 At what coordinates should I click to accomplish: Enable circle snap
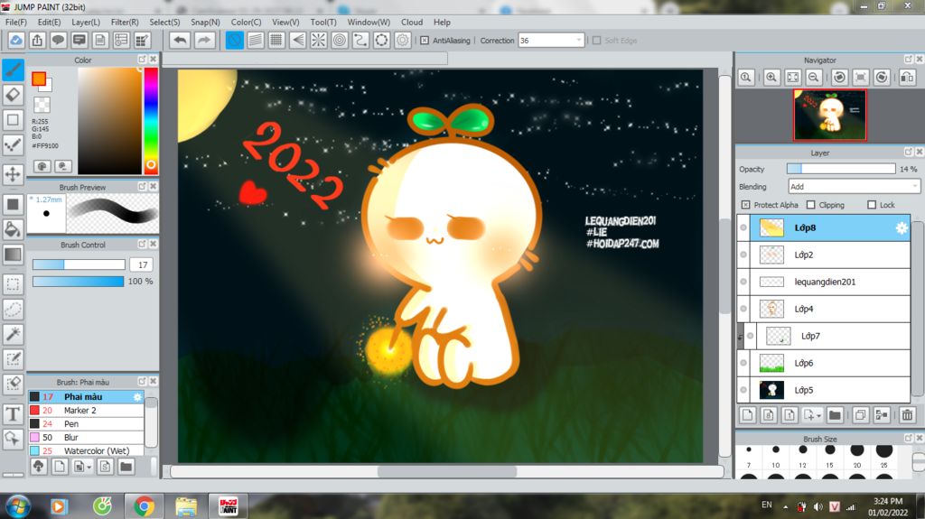(x=340, y=40)
